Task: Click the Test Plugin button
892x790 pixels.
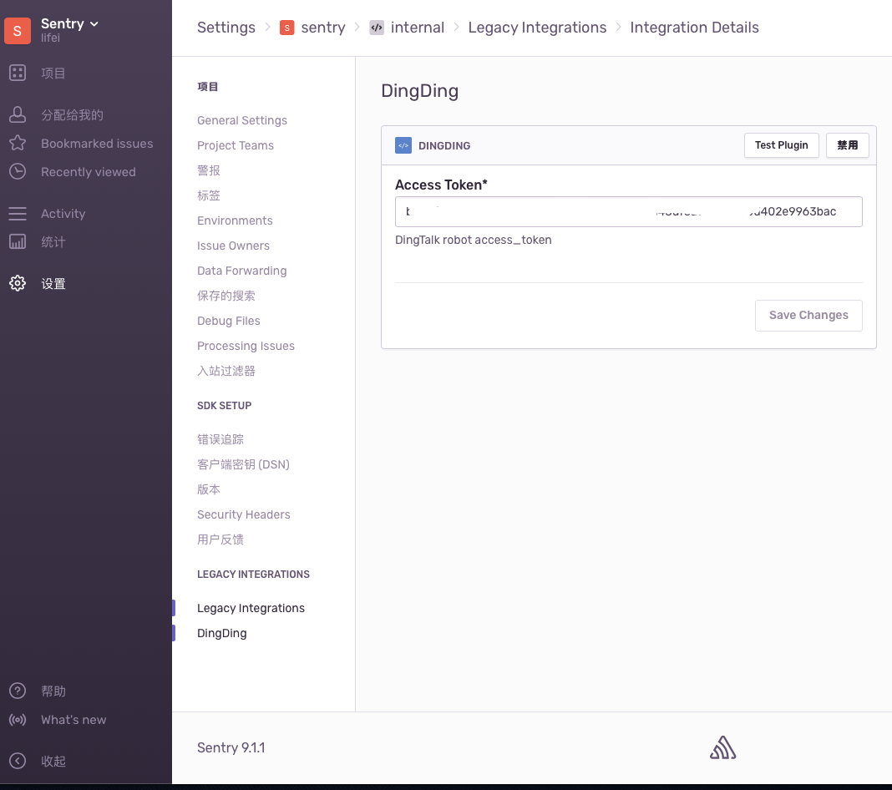Action: (781, 144)
